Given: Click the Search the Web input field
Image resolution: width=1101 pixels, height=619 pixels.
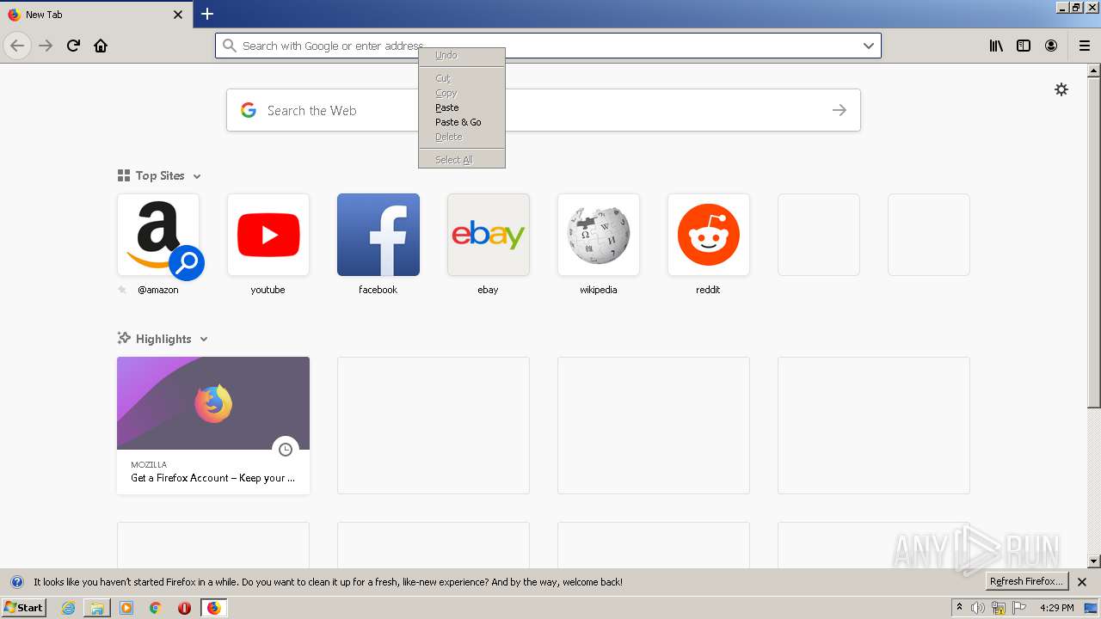Looking at the screenshot, I should click(544, 110).
